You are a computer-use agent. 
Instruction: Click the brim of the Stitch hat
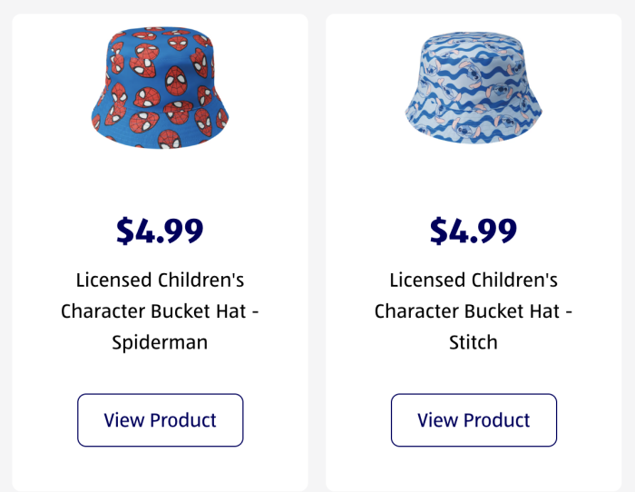tap(474, 125)
